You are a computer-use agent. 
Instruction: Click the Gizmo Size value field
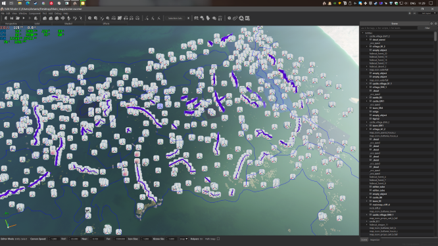click(172, 239)
